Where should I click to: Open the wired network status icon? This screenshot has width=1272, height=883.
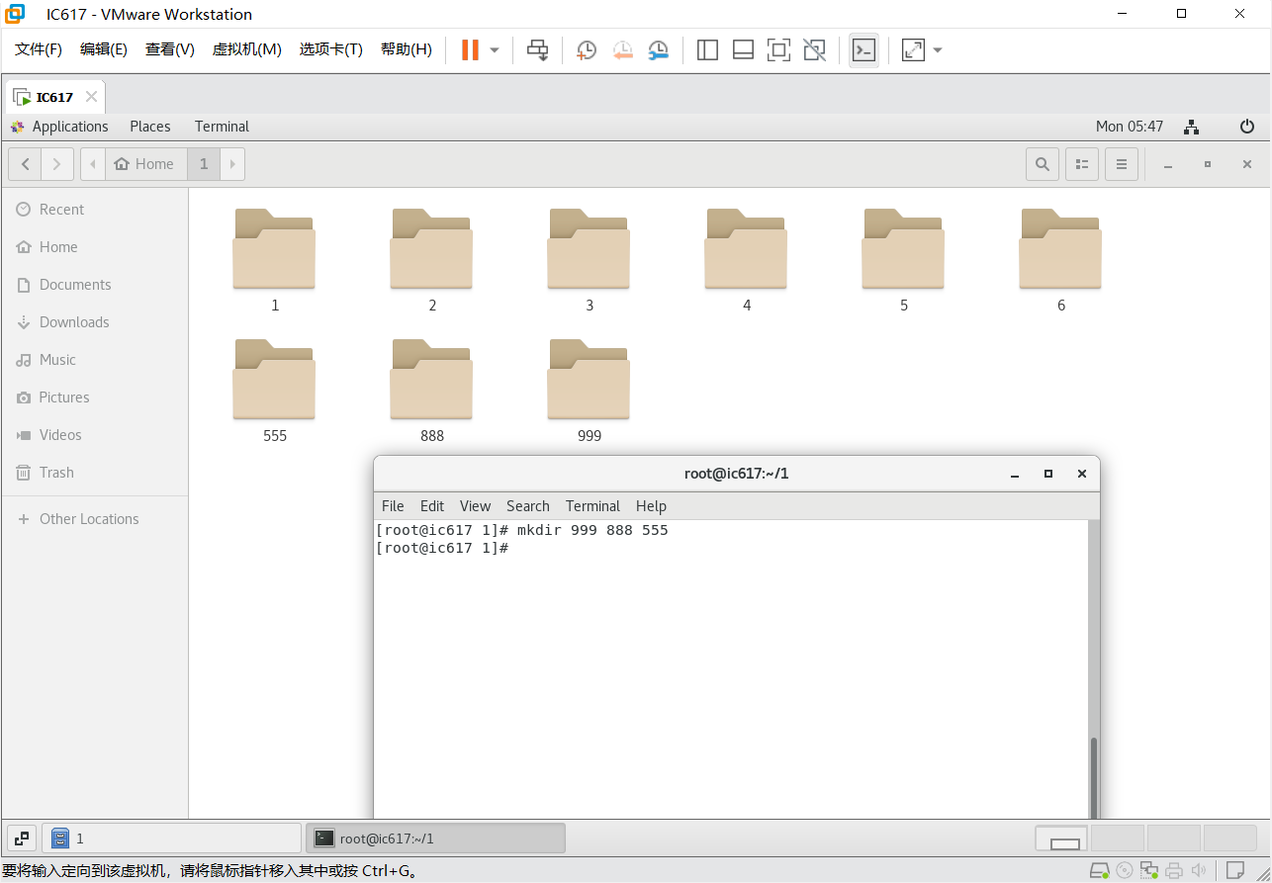1192,127
